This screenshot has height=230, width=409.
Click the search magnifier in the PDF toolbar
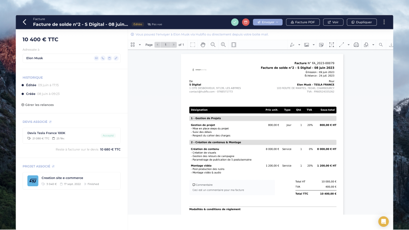(381, 45)
